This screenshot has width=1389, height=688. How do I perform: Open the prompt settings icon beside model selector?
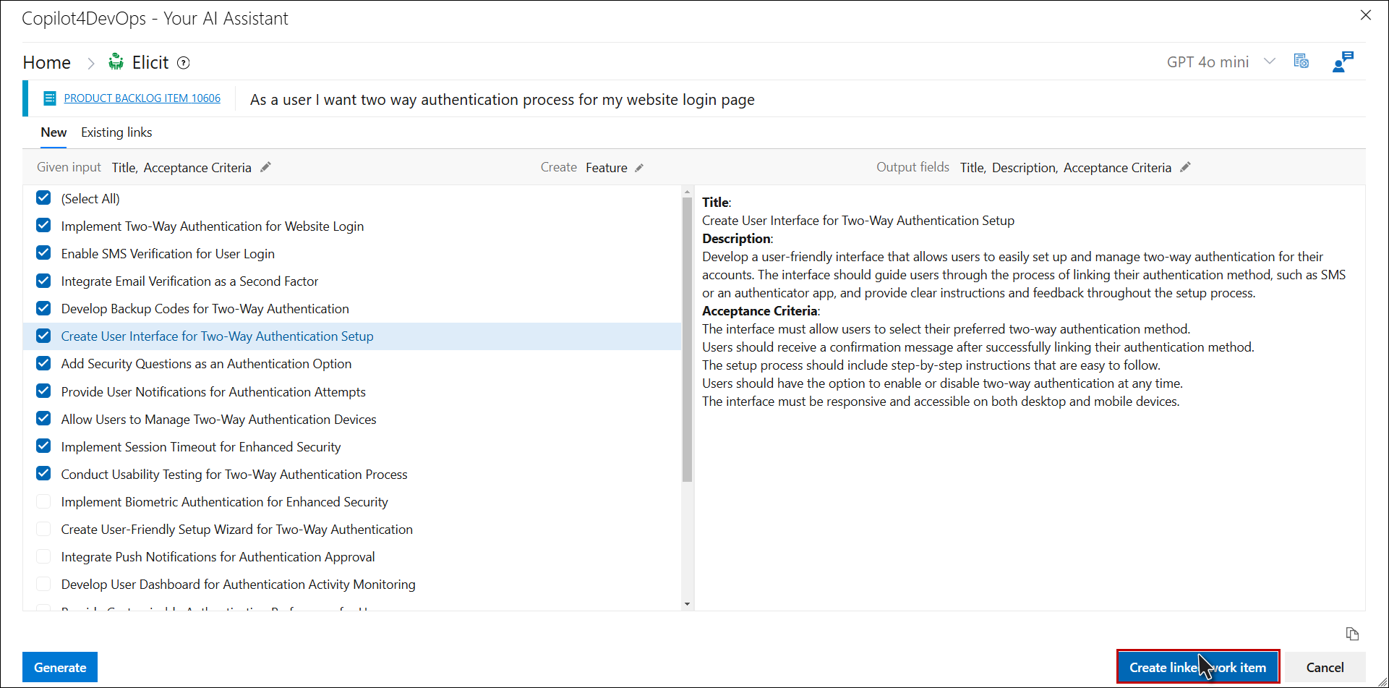tap(1301, 61)
